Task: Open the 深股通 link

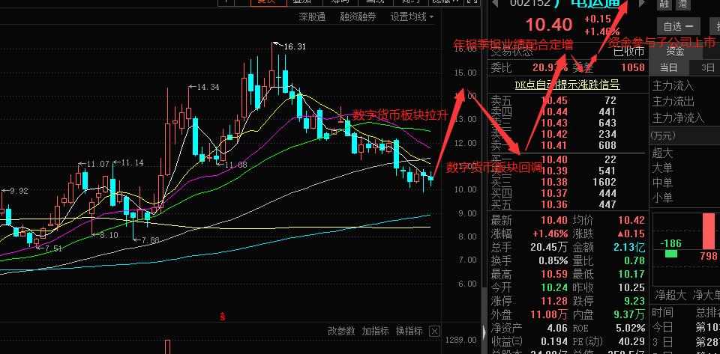Action: click(312, 17)
